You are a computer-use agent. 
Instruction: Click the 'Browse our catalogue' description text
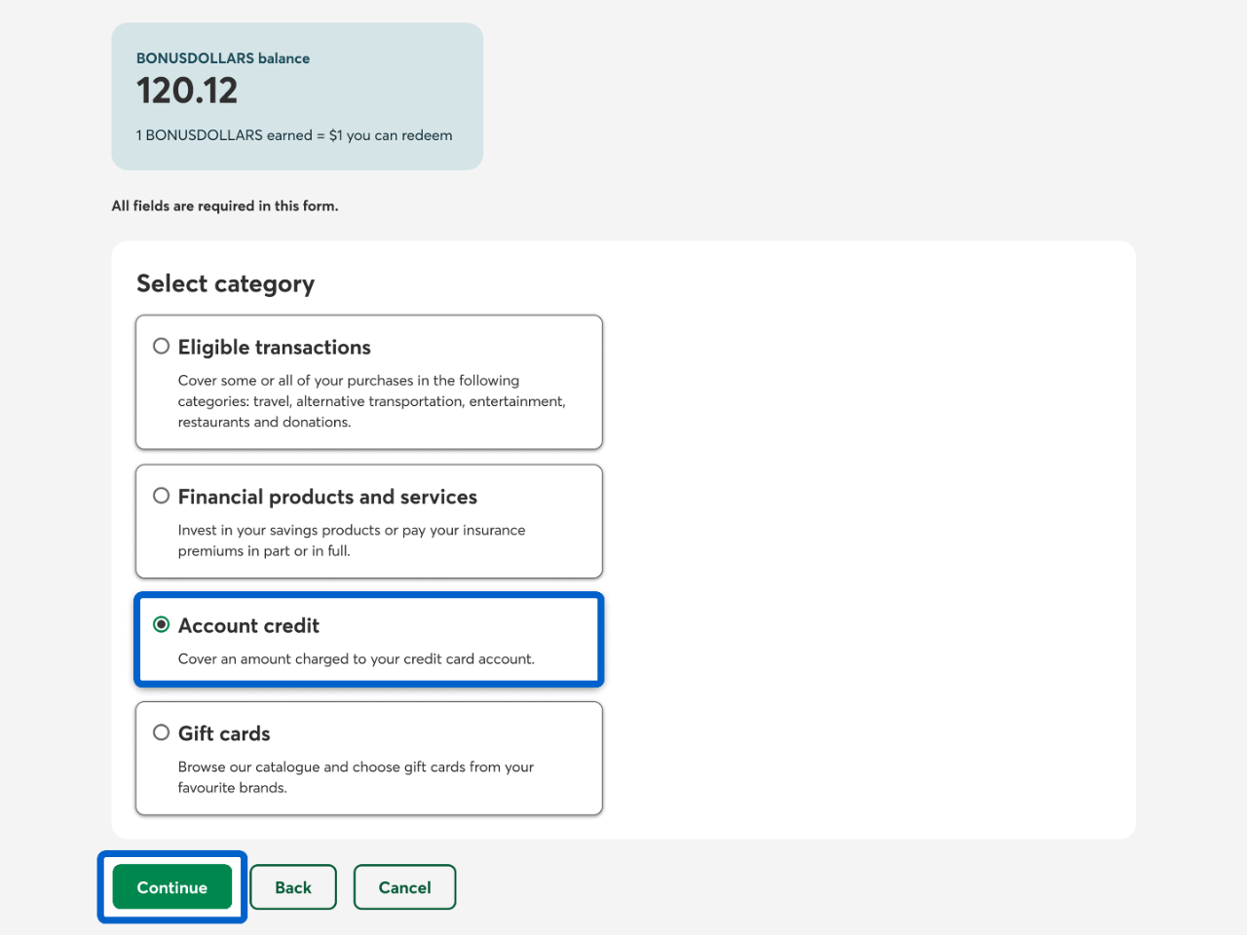[357, 777]
